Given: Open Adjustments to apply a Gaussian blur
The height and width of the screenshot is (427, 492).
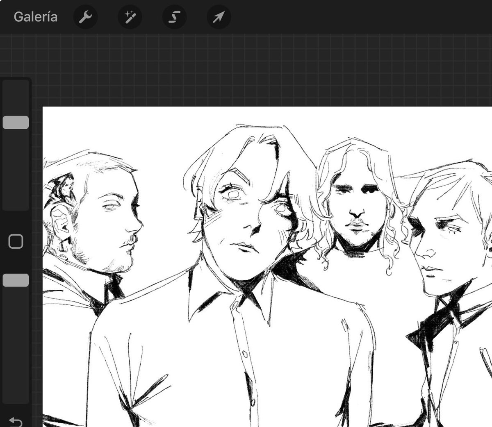Looking at the screenshot, I should pyautogui.click(x=130, y=17).
